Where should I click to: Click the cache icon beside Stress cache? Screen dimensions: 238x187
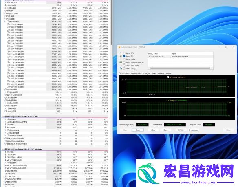121,59
